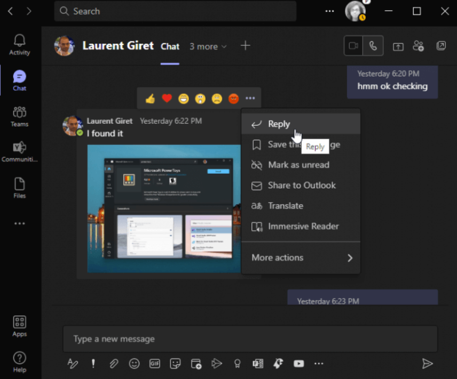
Task: React with laugh emoji
Action: tap(183, 99)
